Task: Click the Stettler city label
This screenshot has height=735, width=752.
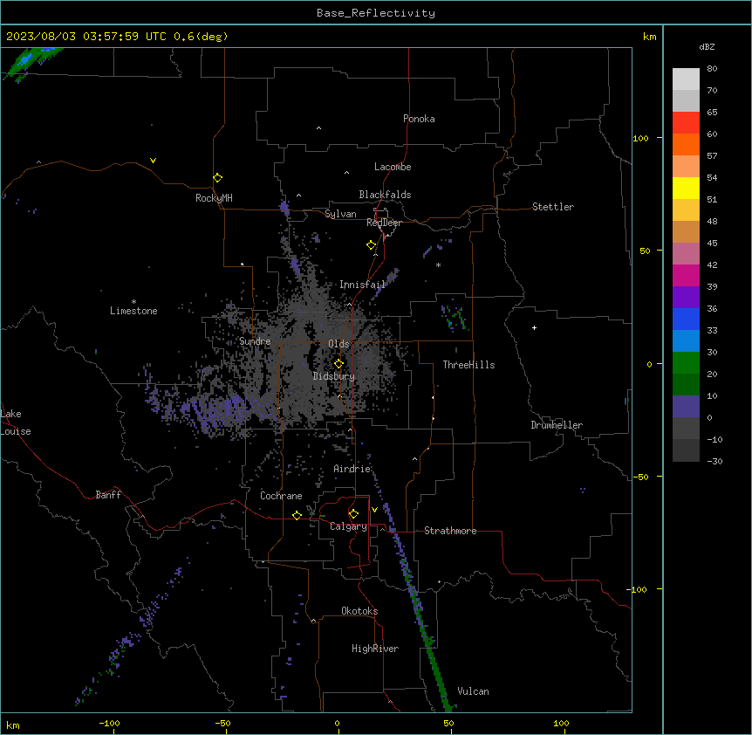Action: click(x=552, y=207)
